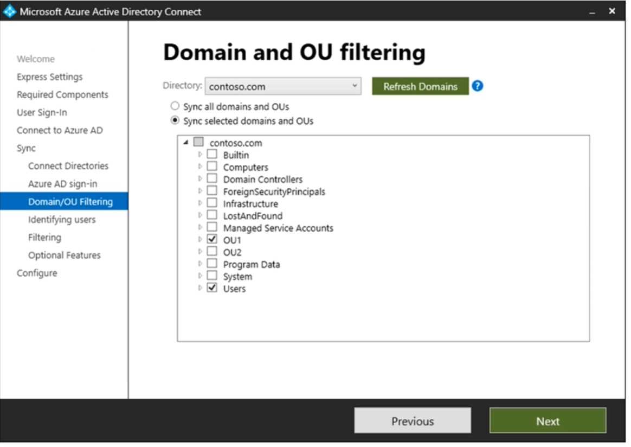631x447 pixels.
Task: Enable the Computers container checkbox
Action: tap(212, 167)
